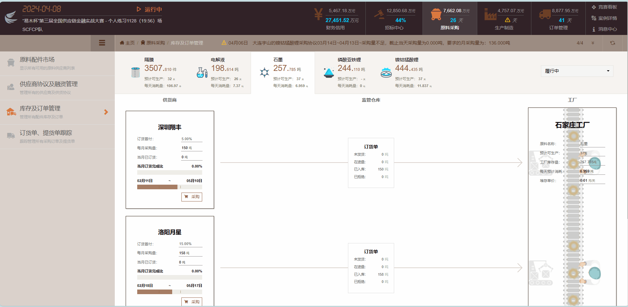Click the hamburger menu icon
The height and width of the screenshot is (307, 628).
[x=102, y=43]
